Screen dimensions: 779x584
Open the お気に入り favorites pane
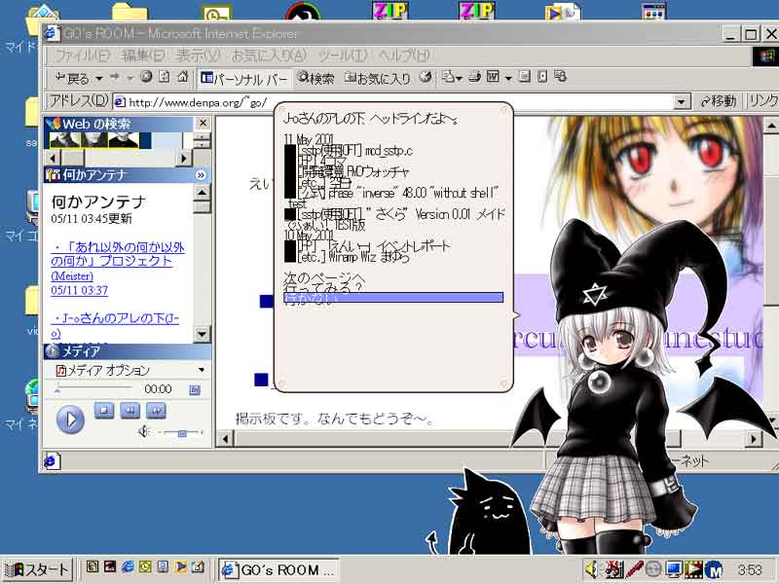[378, 78]
